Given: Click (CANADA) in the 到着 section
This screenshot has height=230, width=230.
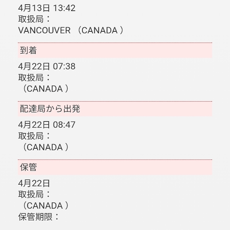Looking at the screenshot, I should click(45, 89).
